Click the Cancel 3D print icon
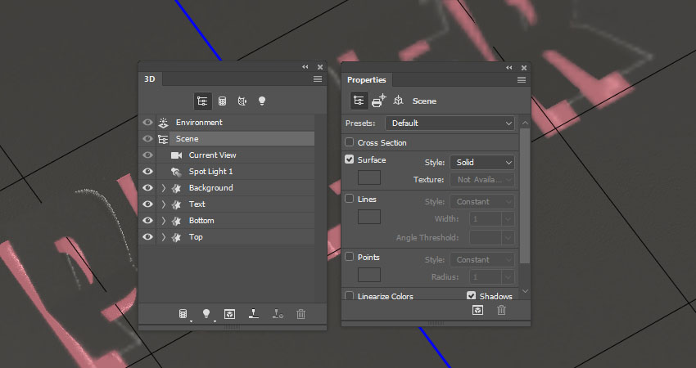 pyautogui.click(x=278, y=314)
